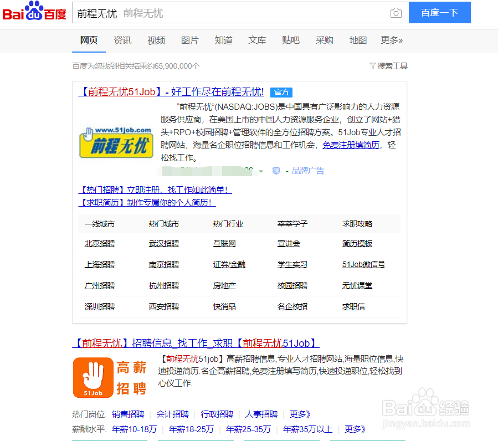Expand the green dropdown arrow beside URL

[261, 171]
